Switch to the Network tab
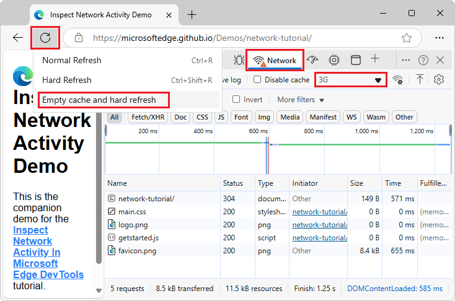The image size is (455, 301). coord(275,61)
